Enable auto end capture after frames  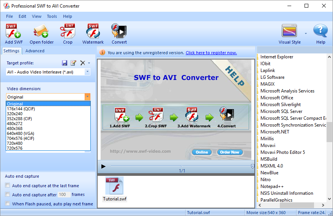pos(8,194)
